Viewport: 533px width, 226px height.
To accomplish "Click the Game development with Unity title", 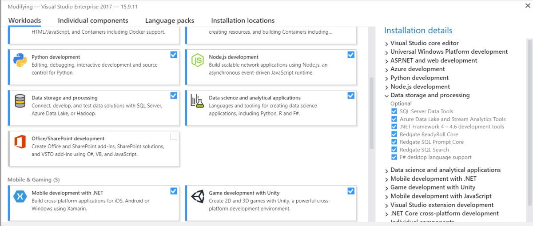I will (244, 193).
